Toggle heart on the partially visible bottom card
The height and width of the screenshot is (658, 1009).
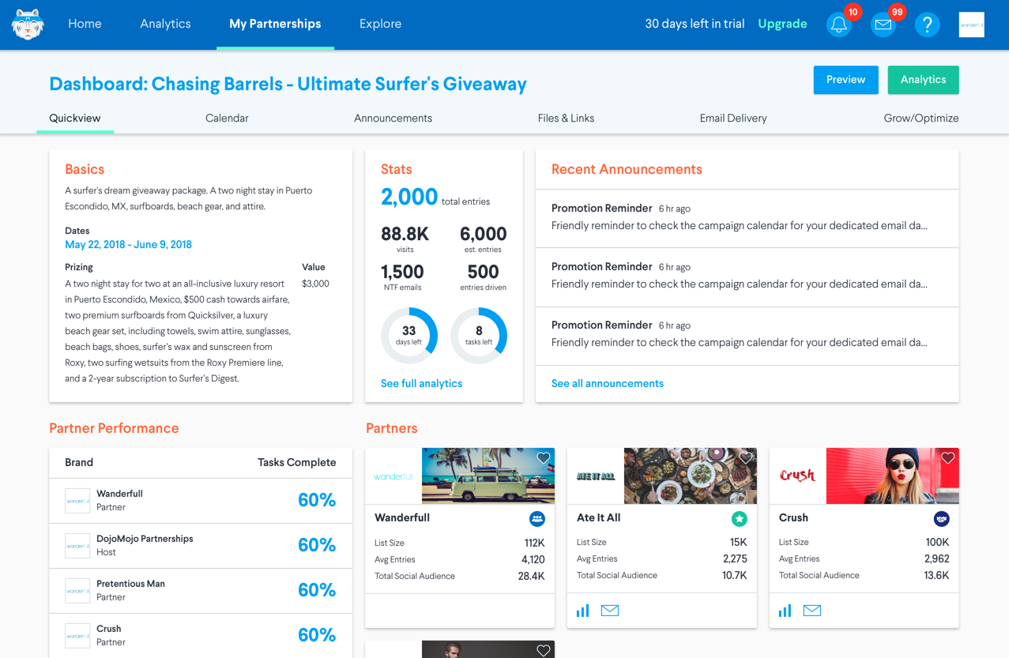coord(544,650)
